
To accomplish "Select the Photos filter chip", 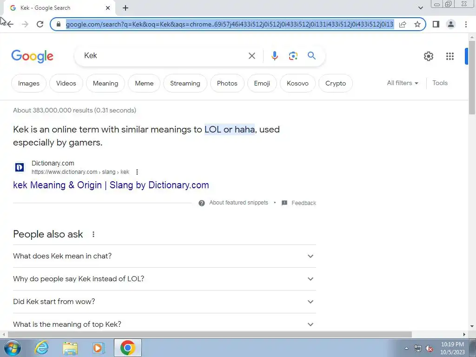I will [227, 83].
